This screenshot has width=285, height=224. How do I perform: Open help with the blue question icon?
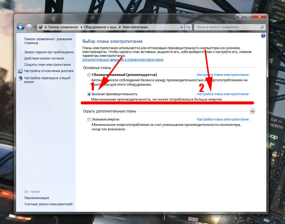click(263, 36)
